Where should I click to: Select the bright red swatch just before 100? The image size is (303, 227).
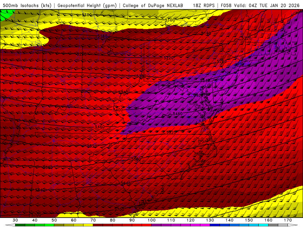147,225
